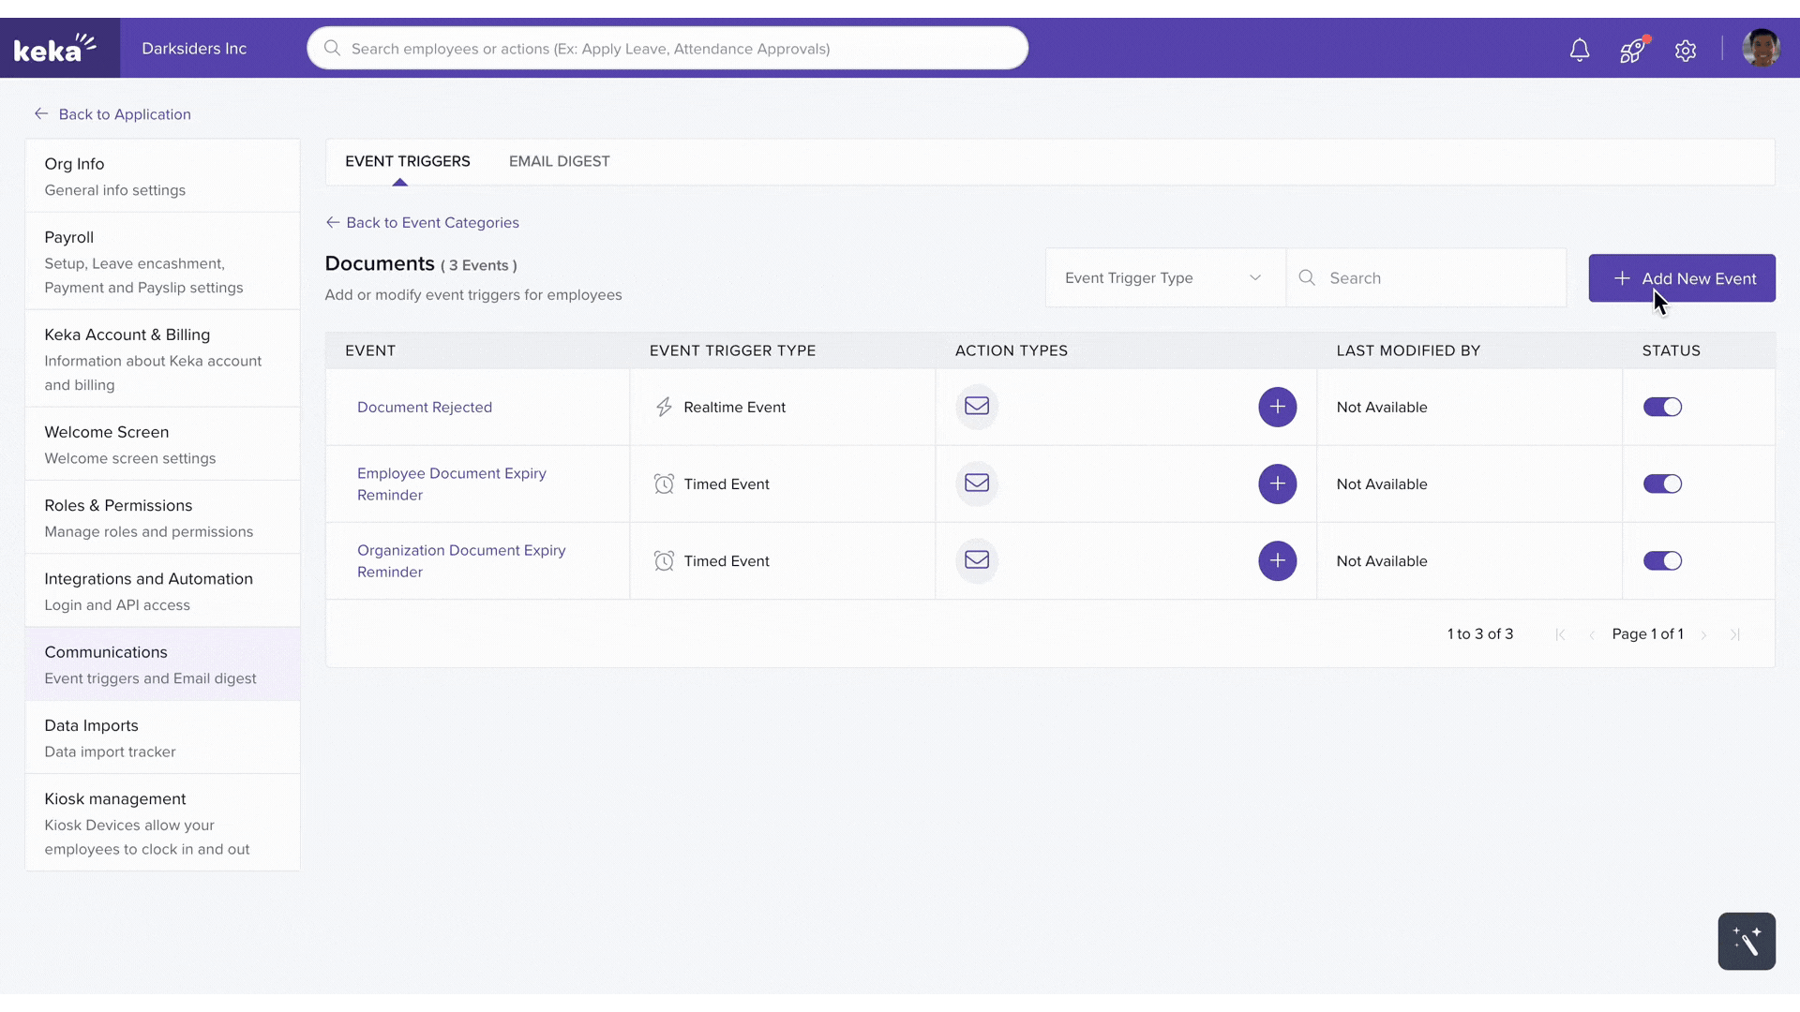Click the Add New Event button
The width and height of the screenshot is (1800, 1012).
pos(1681,278)
